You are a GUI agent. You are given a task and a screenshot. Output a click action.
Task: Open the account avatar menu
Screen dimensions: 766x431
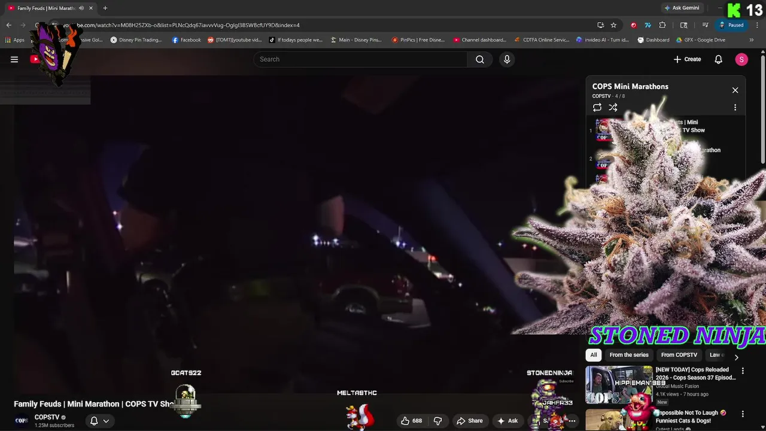point(741,59)
